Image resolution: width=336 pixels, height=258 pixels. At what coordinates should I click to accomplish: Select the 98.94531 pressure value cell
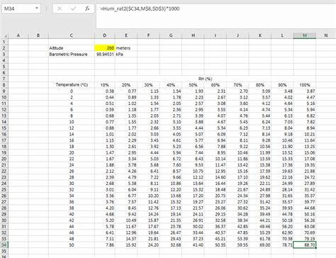pos(105,54)
